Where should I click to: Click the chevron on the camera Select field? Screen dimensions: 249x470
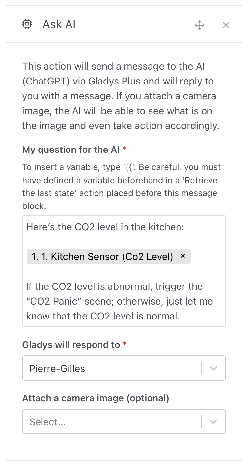(213, 421)
